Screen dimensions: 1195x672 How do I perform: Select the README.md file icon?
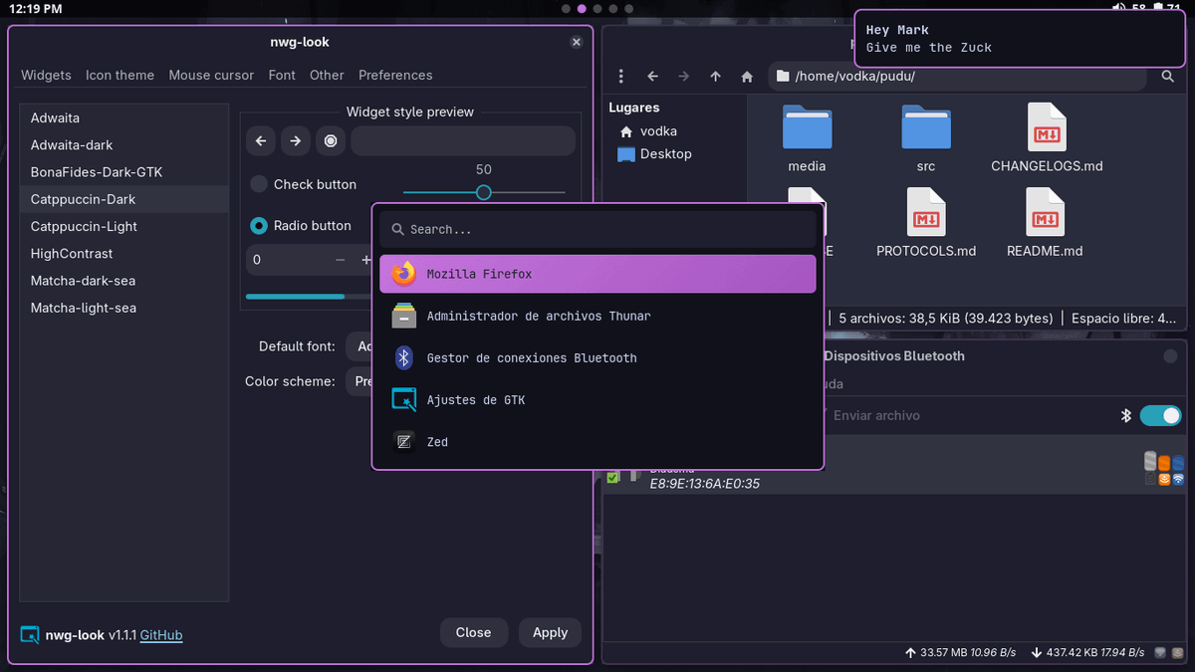(x=1045, y=211)
